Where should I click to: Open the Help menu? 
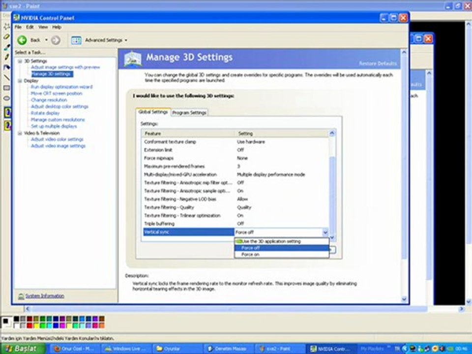(x=57, y=27)
